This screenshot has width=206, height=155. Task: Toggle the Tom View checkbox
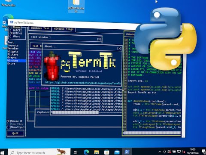click(x=15, y=124)
